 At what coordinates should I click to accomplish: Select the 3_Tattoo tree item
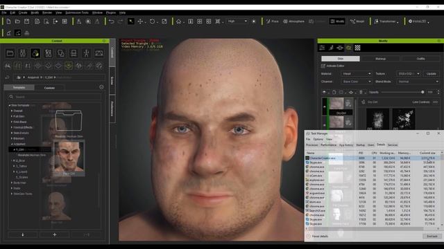[21, 166]
